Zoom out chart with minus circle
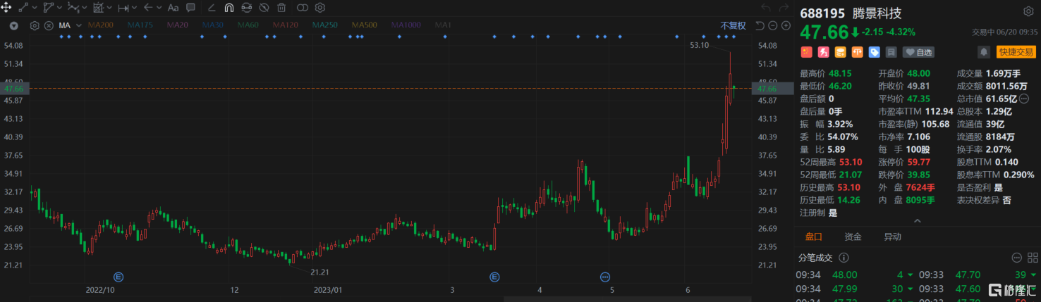The height and width of the screenshot is (302, 1041). click(x=772, y=25)
